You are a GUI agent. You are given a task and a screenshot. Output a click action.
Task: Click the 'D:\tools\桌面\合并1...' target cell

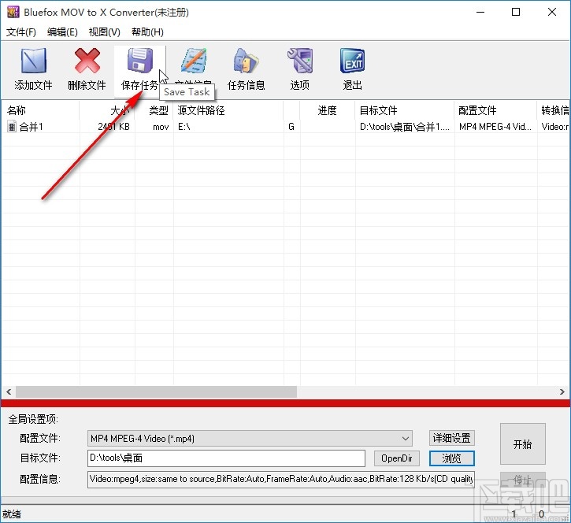point(405,127)
